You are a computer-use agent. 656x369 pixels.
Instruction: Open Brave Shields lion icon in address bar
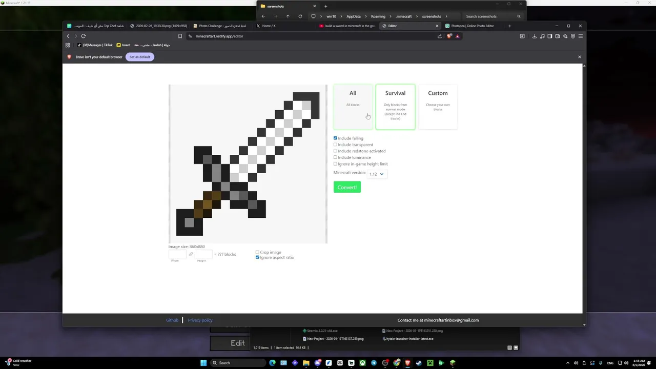(449, 36)
